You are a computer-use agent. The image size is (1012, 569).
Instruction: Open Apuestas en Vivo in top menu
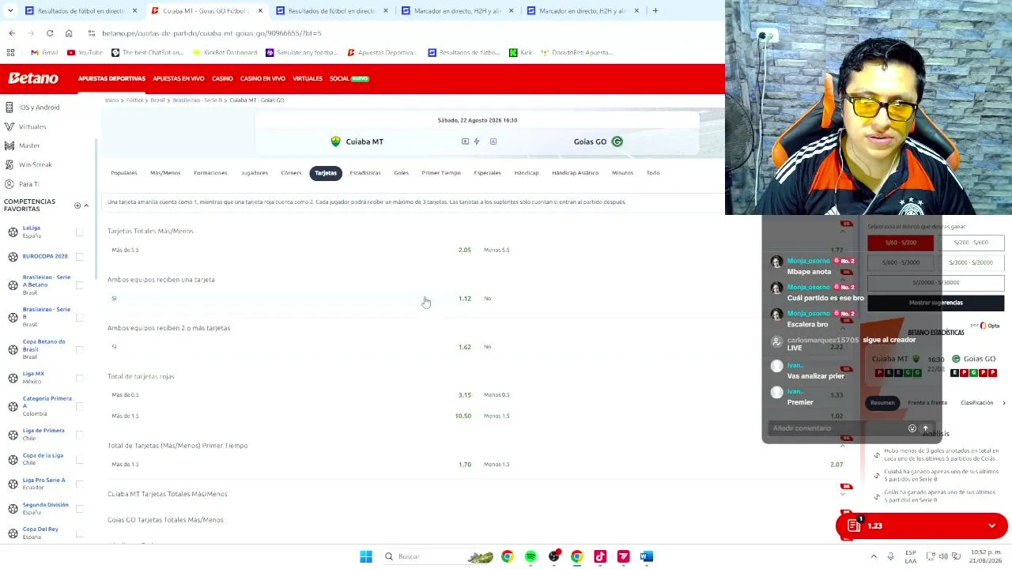[179, 78]
